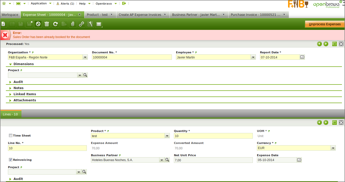Click the chain link toolbar icon
Viewport: 345px width, 182px height.
[81, 24]
